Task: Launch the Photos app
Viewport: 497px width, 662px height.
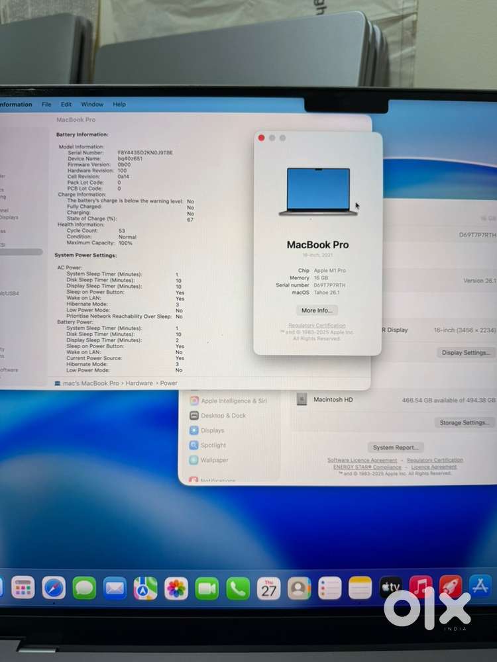Action: [x=176, y=588]
